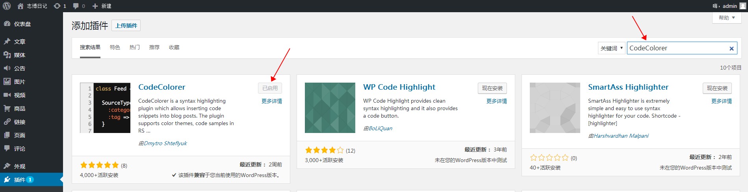Open 更多详情 for SmartAss Highlighter
748x192 pixels.
722,101
